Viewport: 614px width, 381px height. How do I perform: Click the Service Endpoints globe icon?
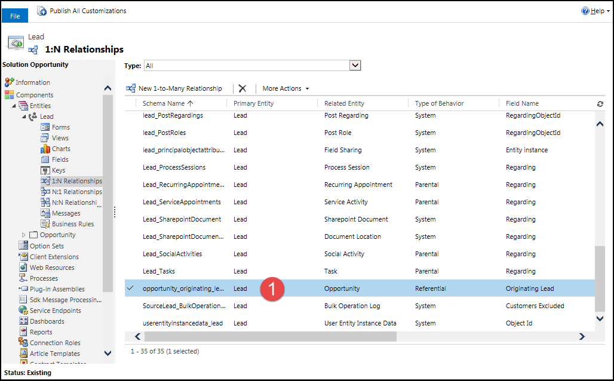[22, 310]
